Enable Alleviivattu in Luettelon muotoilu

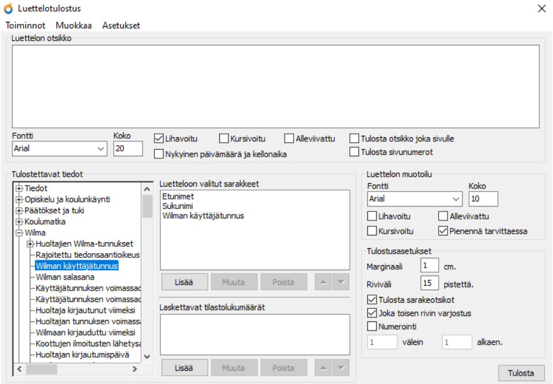(443, 216)
